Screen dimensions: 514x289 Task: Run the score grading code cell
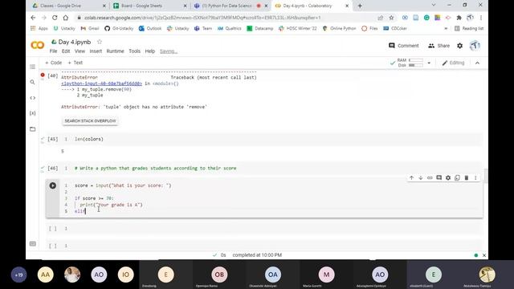tap(52, 185)
